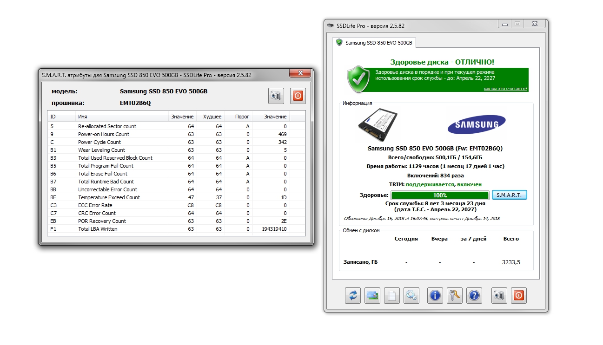Select the Samsung SSD 850 EVO 500GB tab
Screen dimensions: 603x345
(374, 43)
